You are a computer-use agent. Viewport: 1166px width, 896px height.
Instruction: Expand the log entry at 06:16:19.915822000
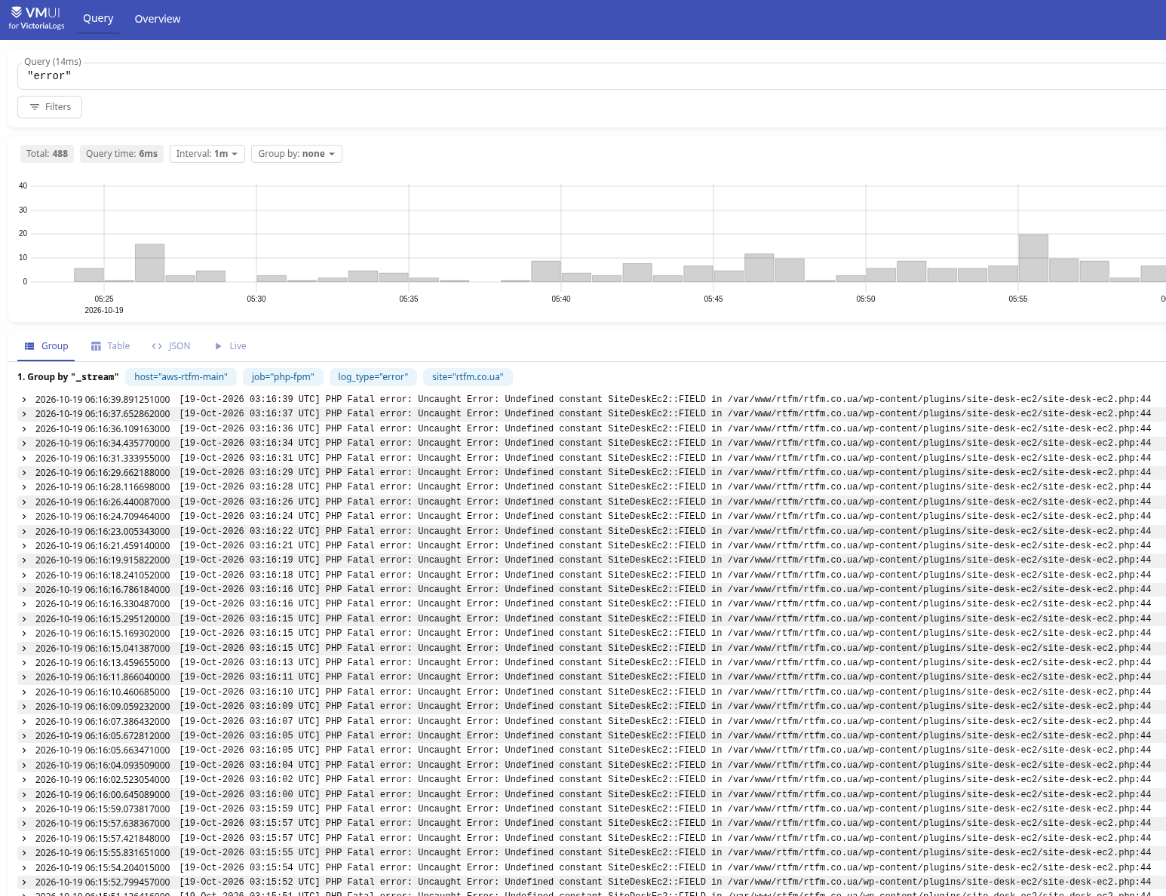(24, 560)
